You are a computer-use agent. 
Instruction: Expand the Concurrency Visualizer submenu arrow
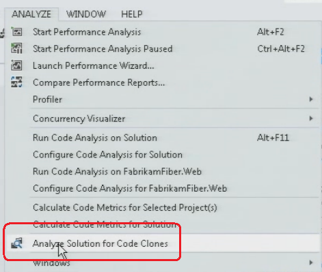pos(311,119)
